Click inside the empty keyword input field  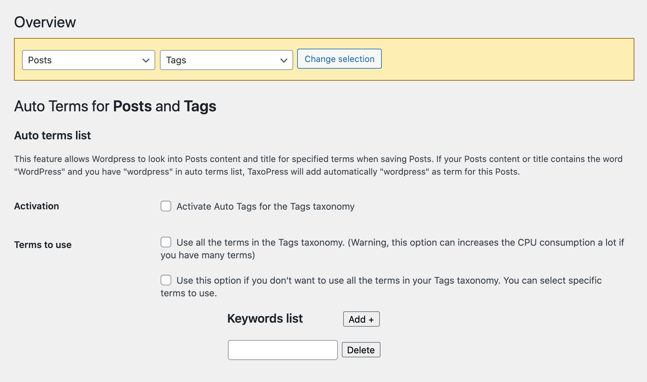(x=283, y=350)
